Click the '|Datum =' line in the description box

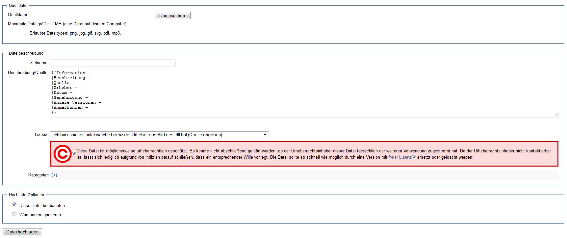[x=63, y=93]
